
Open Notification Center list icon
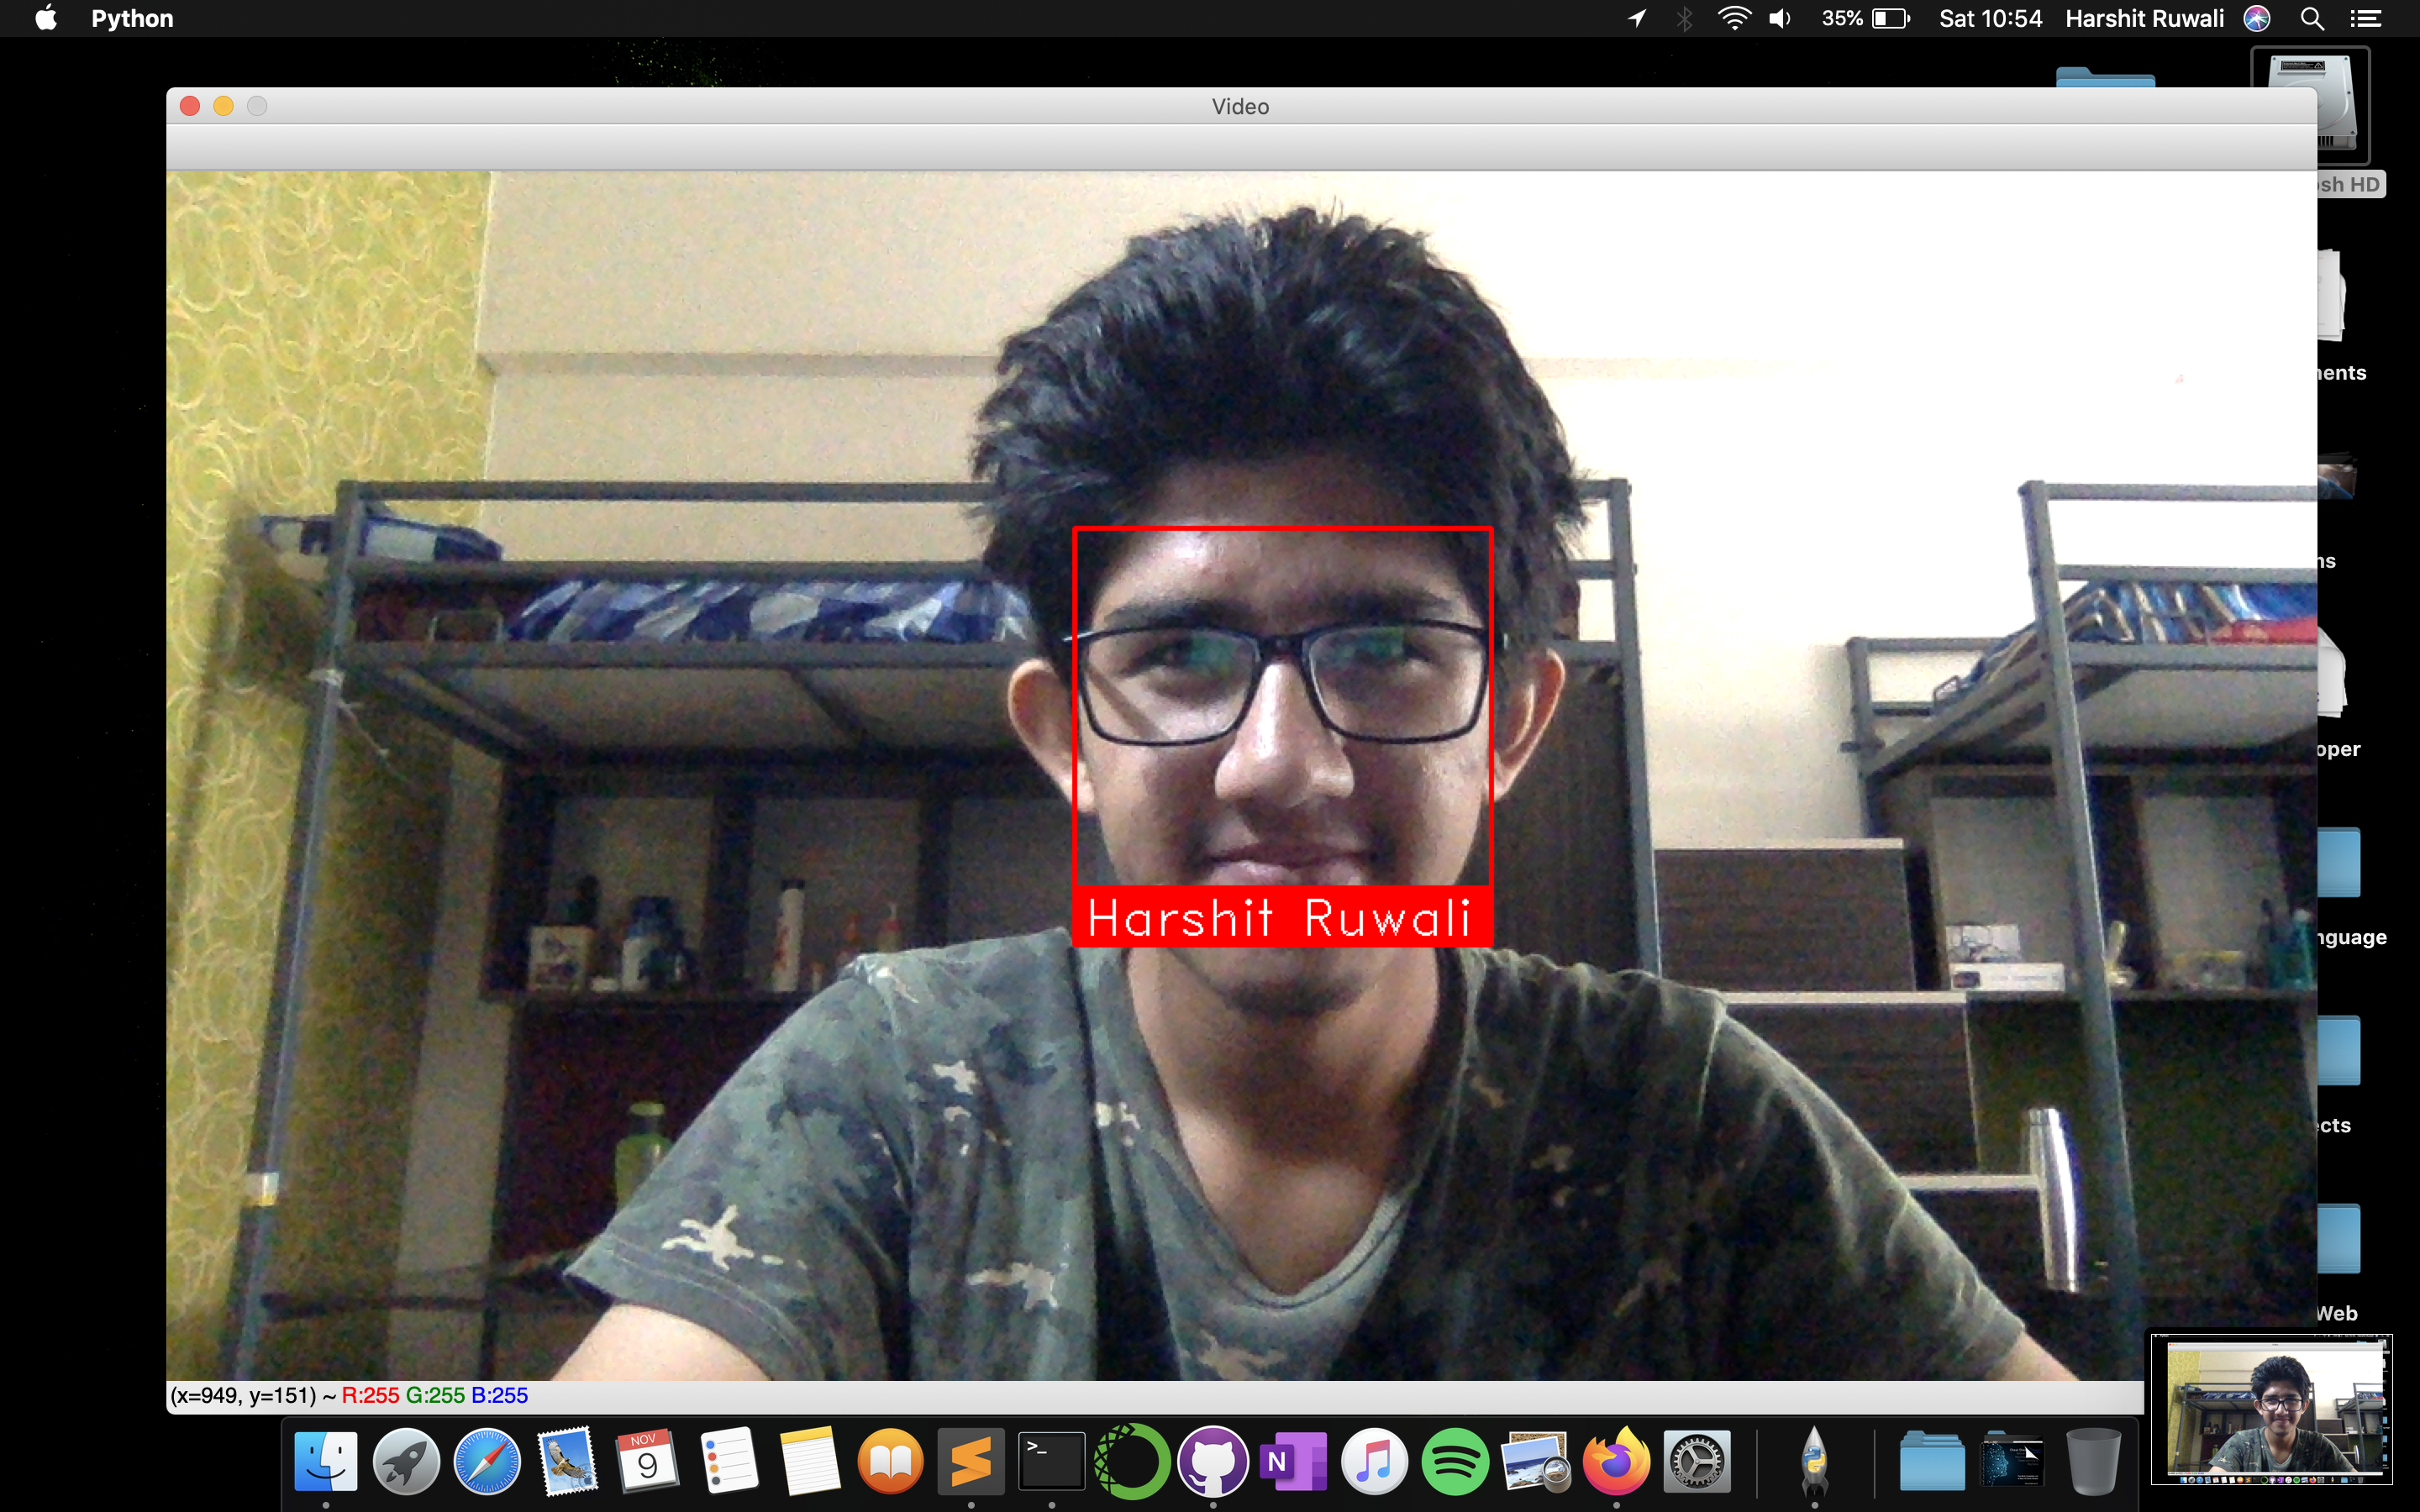(x=2365, y=18)
